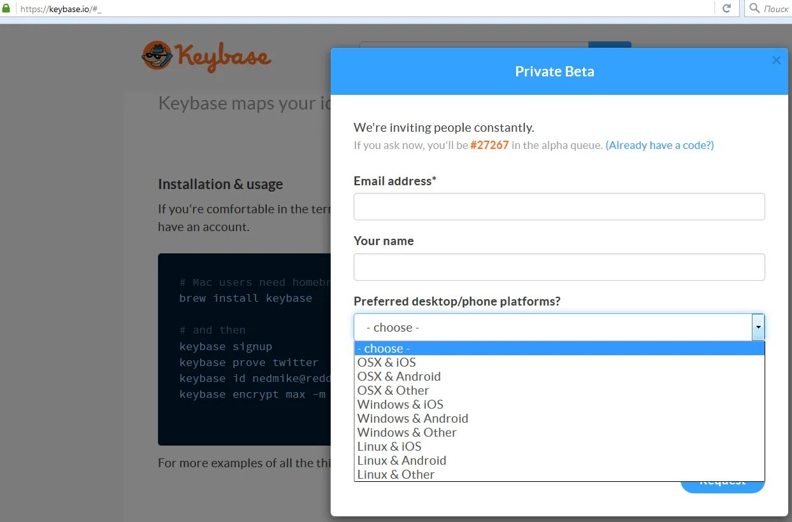Click the 'We're inviting people constantly' text
The height and width of the screenshot is (522, 792).
click(x=444, y=127)
